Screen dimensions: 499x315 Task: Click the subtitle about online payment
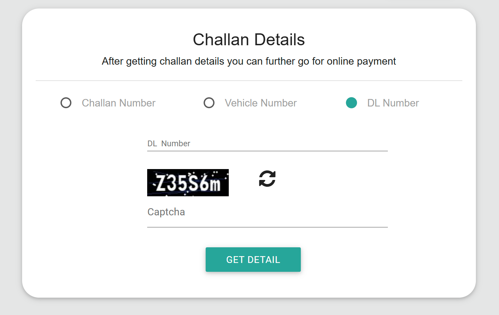point(249,61)
